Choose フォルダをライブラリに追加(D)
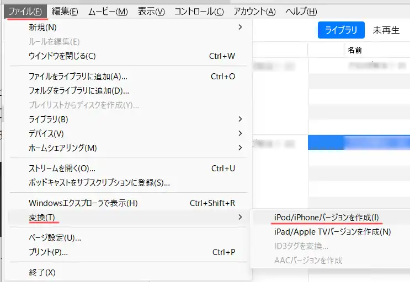This screenshot has width=410, height=282. (78, 90)
